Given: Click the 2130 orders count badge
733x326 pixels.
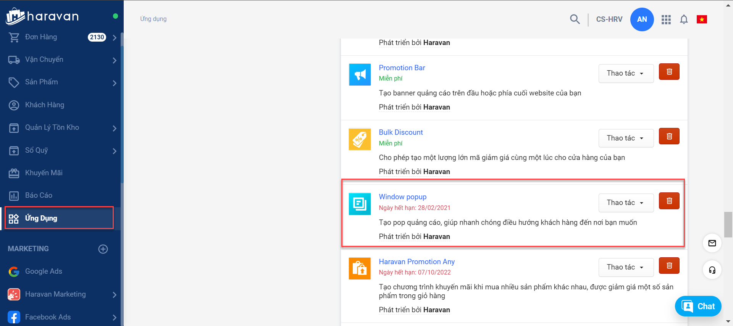Looking at the screenshot, I should point(97,37).
